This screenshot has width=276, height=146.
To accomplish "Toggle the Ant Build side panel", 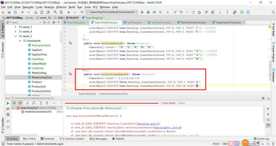I will [x=273, y=29].
